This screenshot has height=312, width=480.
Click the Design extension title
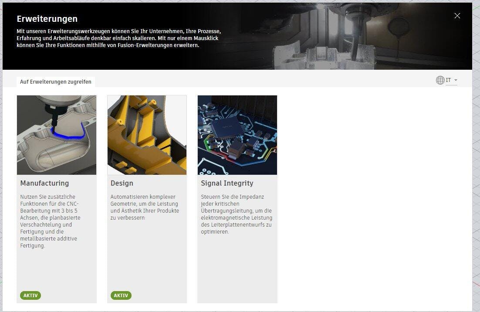pos(122,183)
